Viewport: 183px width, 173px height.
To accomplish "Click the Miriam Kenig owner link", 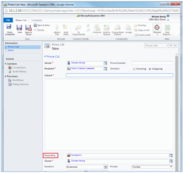I will 78,161.
